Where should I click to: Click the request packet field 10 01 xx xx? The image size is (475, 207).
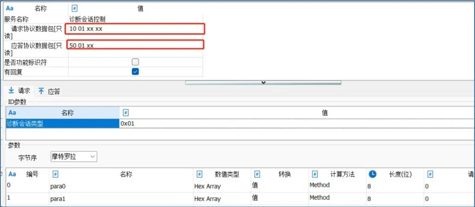click(135, 29)
